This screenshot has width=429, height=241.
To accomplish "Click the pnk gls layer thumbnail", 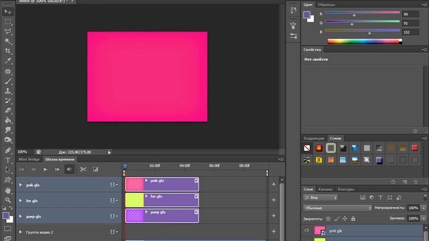I will click(320, 230).
